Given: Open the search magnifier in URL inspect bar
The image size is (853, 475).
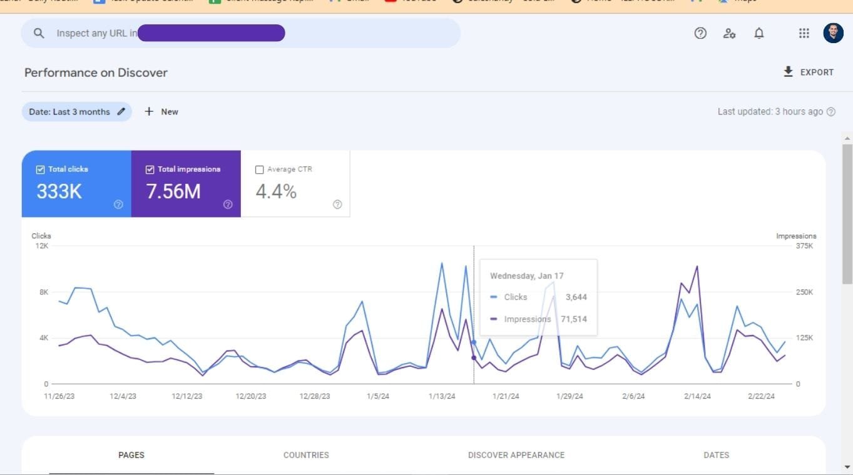Looking at the screenshot, I should (x=38, y=32).
